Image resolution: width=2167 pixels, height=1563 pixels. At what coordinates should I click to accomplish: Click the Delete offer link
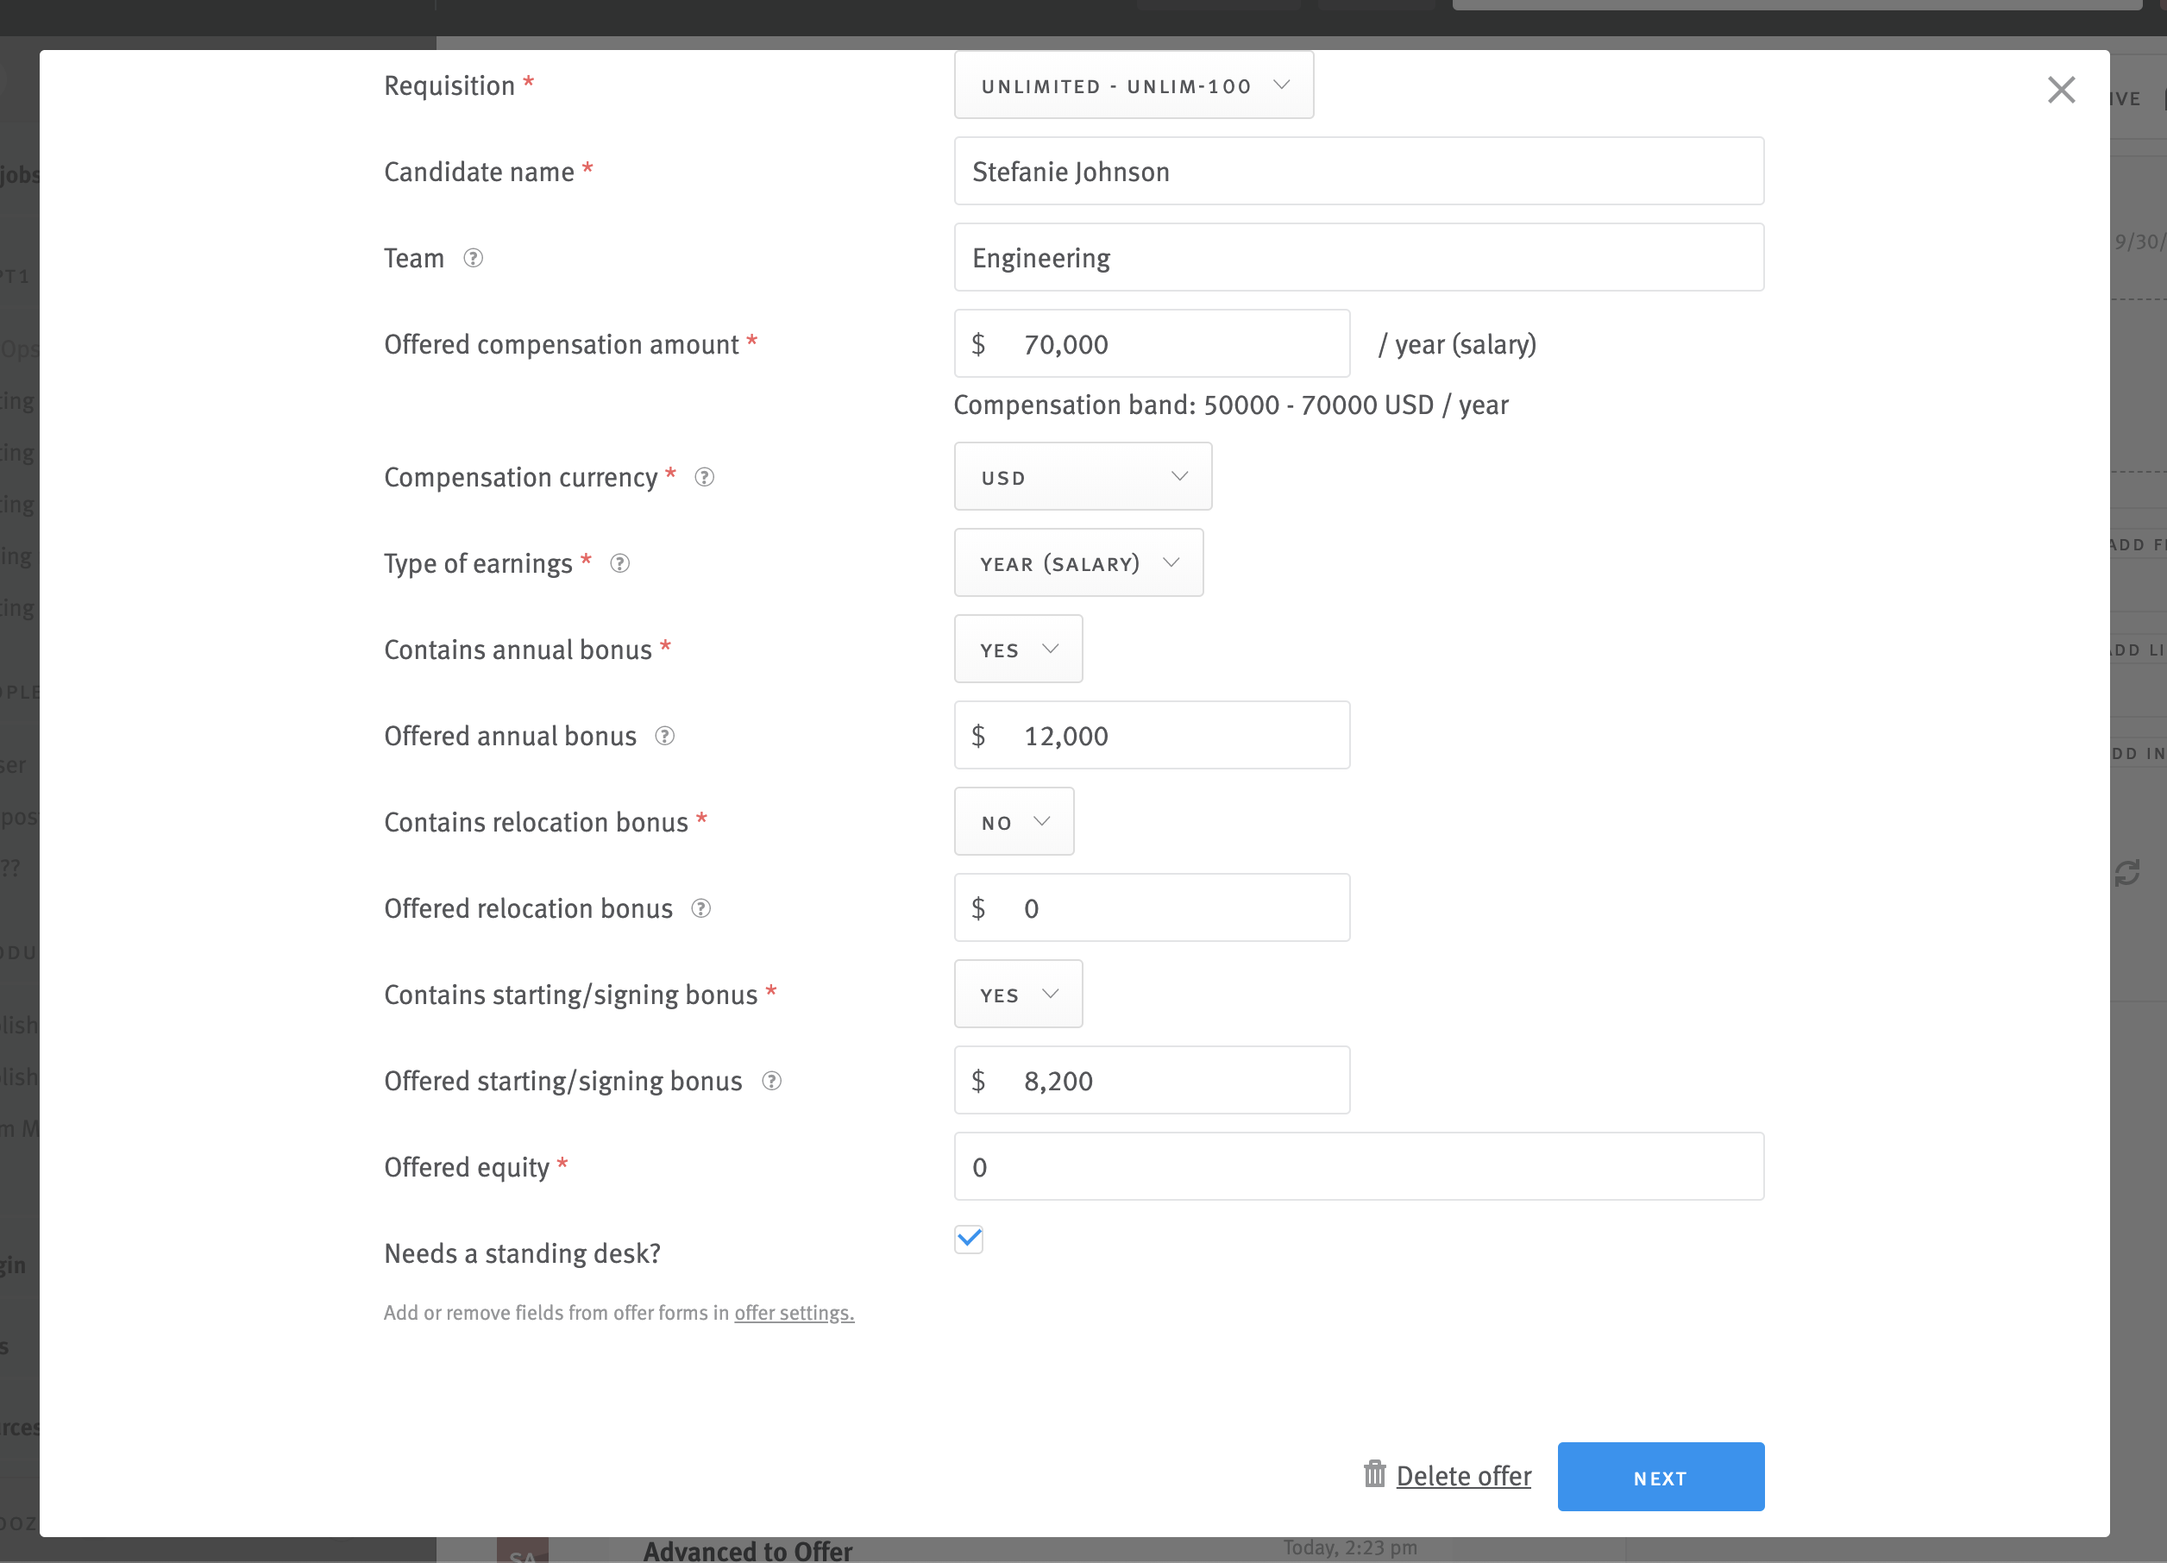(x=1462, y=1475)
